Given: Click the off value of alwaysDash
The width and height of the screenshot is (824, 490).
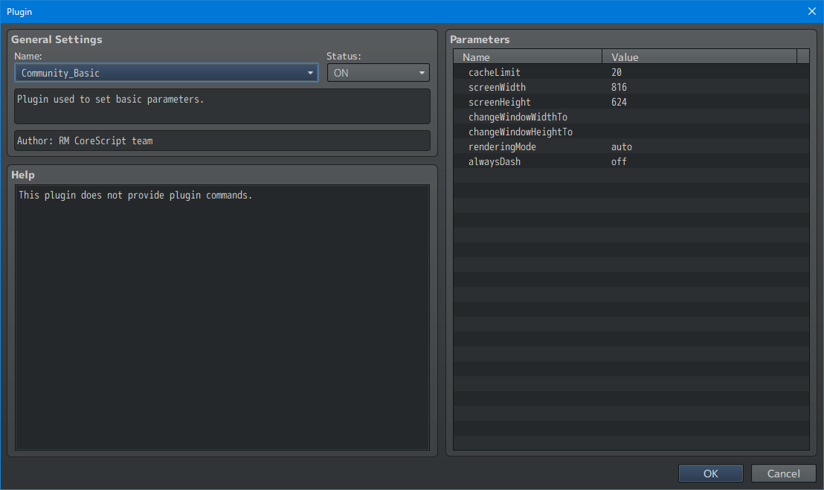Looking at the screenshot, I should pyautogui.click(x=619, y=161).
